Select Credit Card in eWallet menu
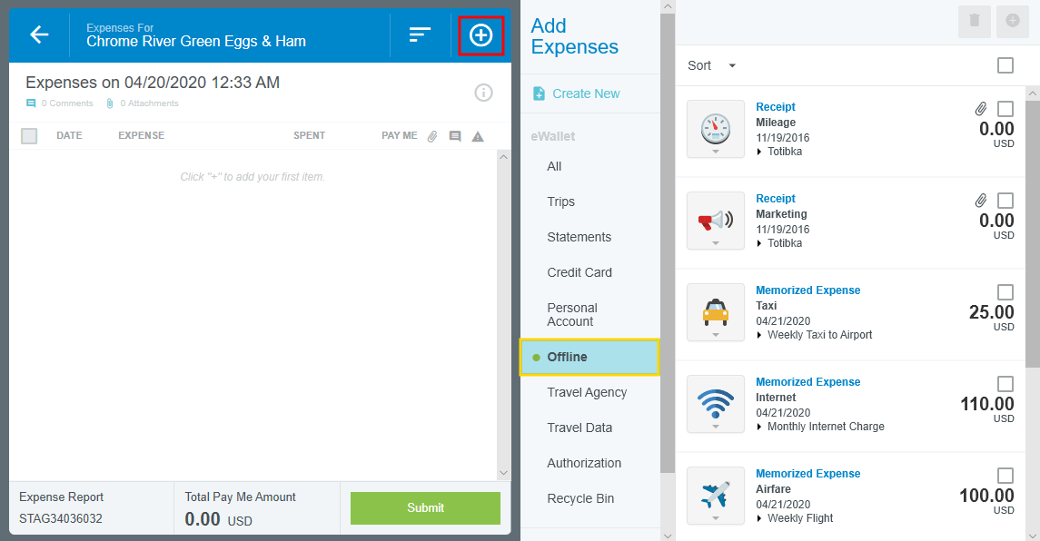 point(579,272)
